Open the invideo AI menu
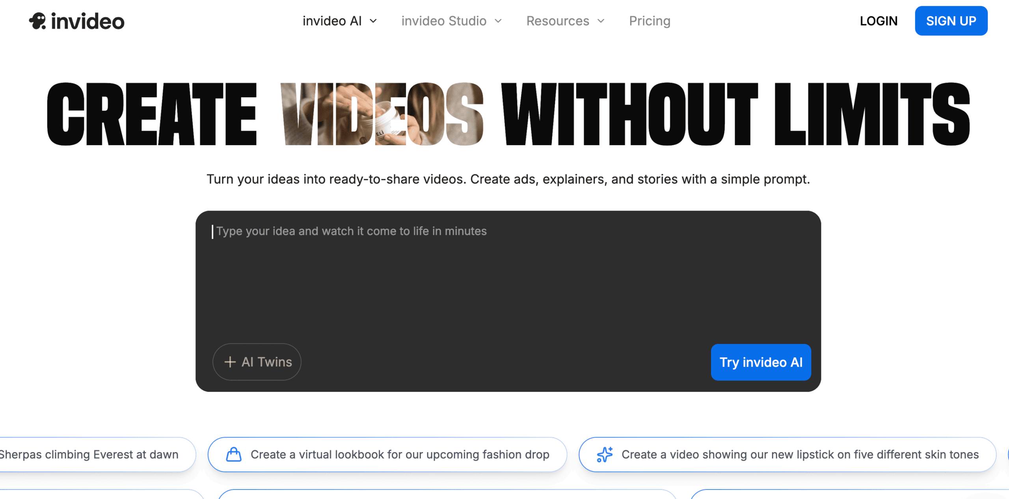The height and width of the screenshot is (499, 1009). [340, 21]
